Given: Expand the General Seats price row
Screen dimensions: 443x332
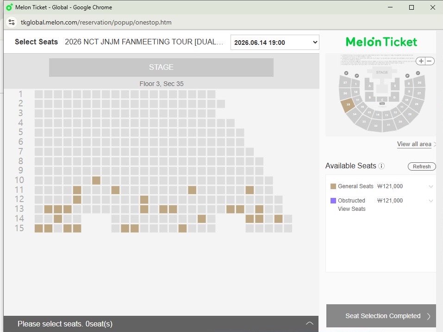Looking at the screenshot, I should pyautogui.click(x=431, y=186).
